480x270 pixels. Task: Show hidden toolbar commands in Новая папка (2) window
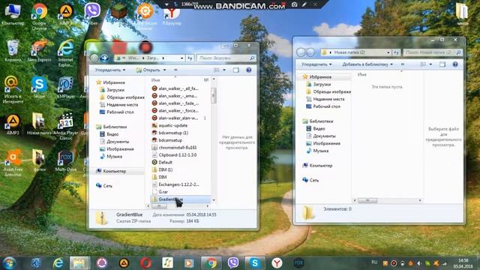coord(403,64)
